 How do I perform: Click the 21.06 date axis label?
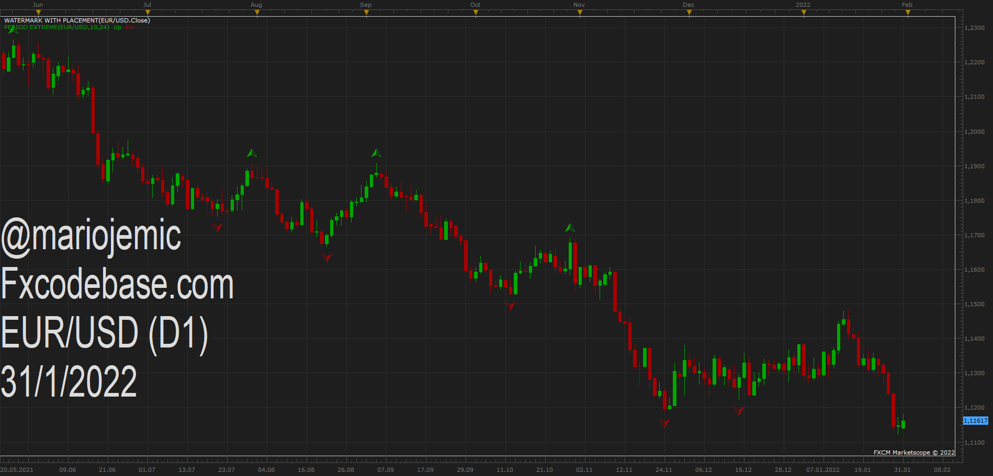107,470
